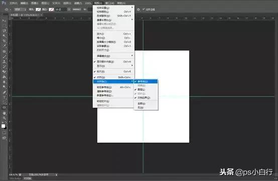Screen dimensions: 278x181
Task: Toggle Quick Mask mode icon
Action: tap(4, 133)
